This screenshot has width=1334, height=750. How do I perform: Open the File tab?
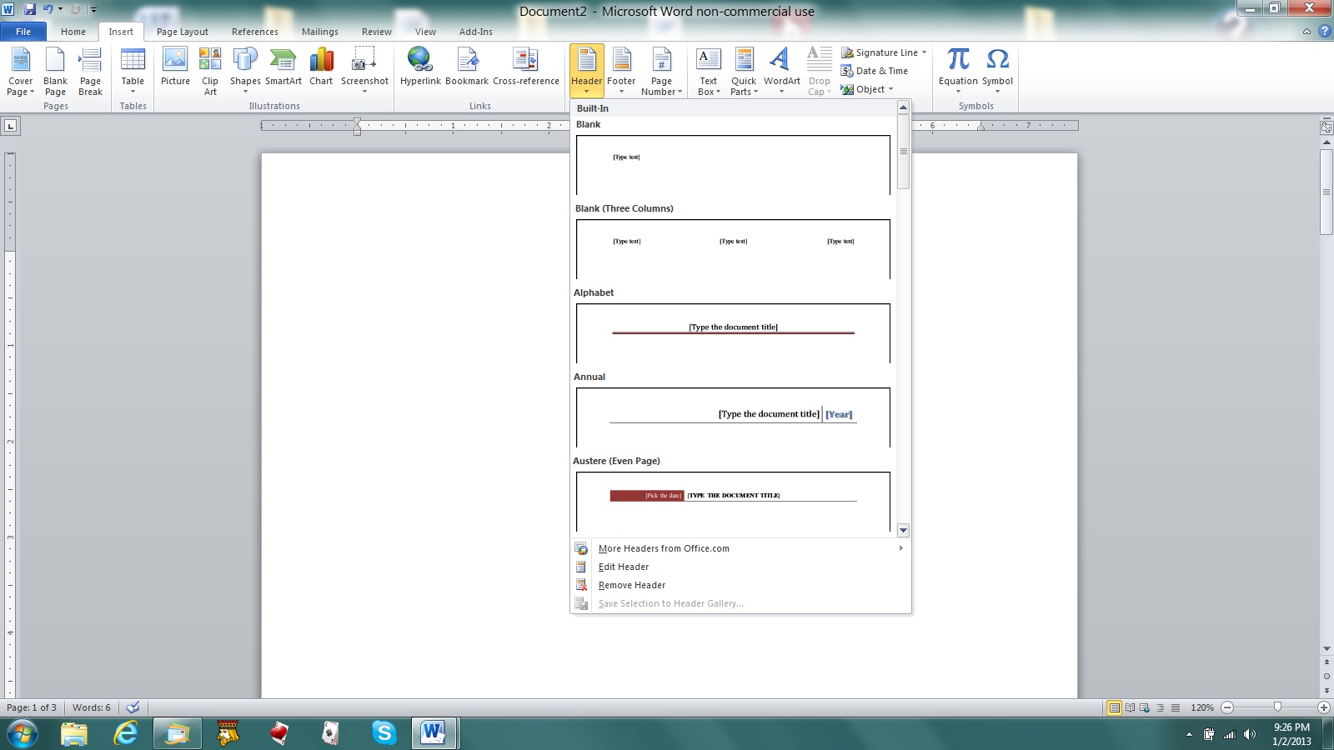tap(23, 32)
